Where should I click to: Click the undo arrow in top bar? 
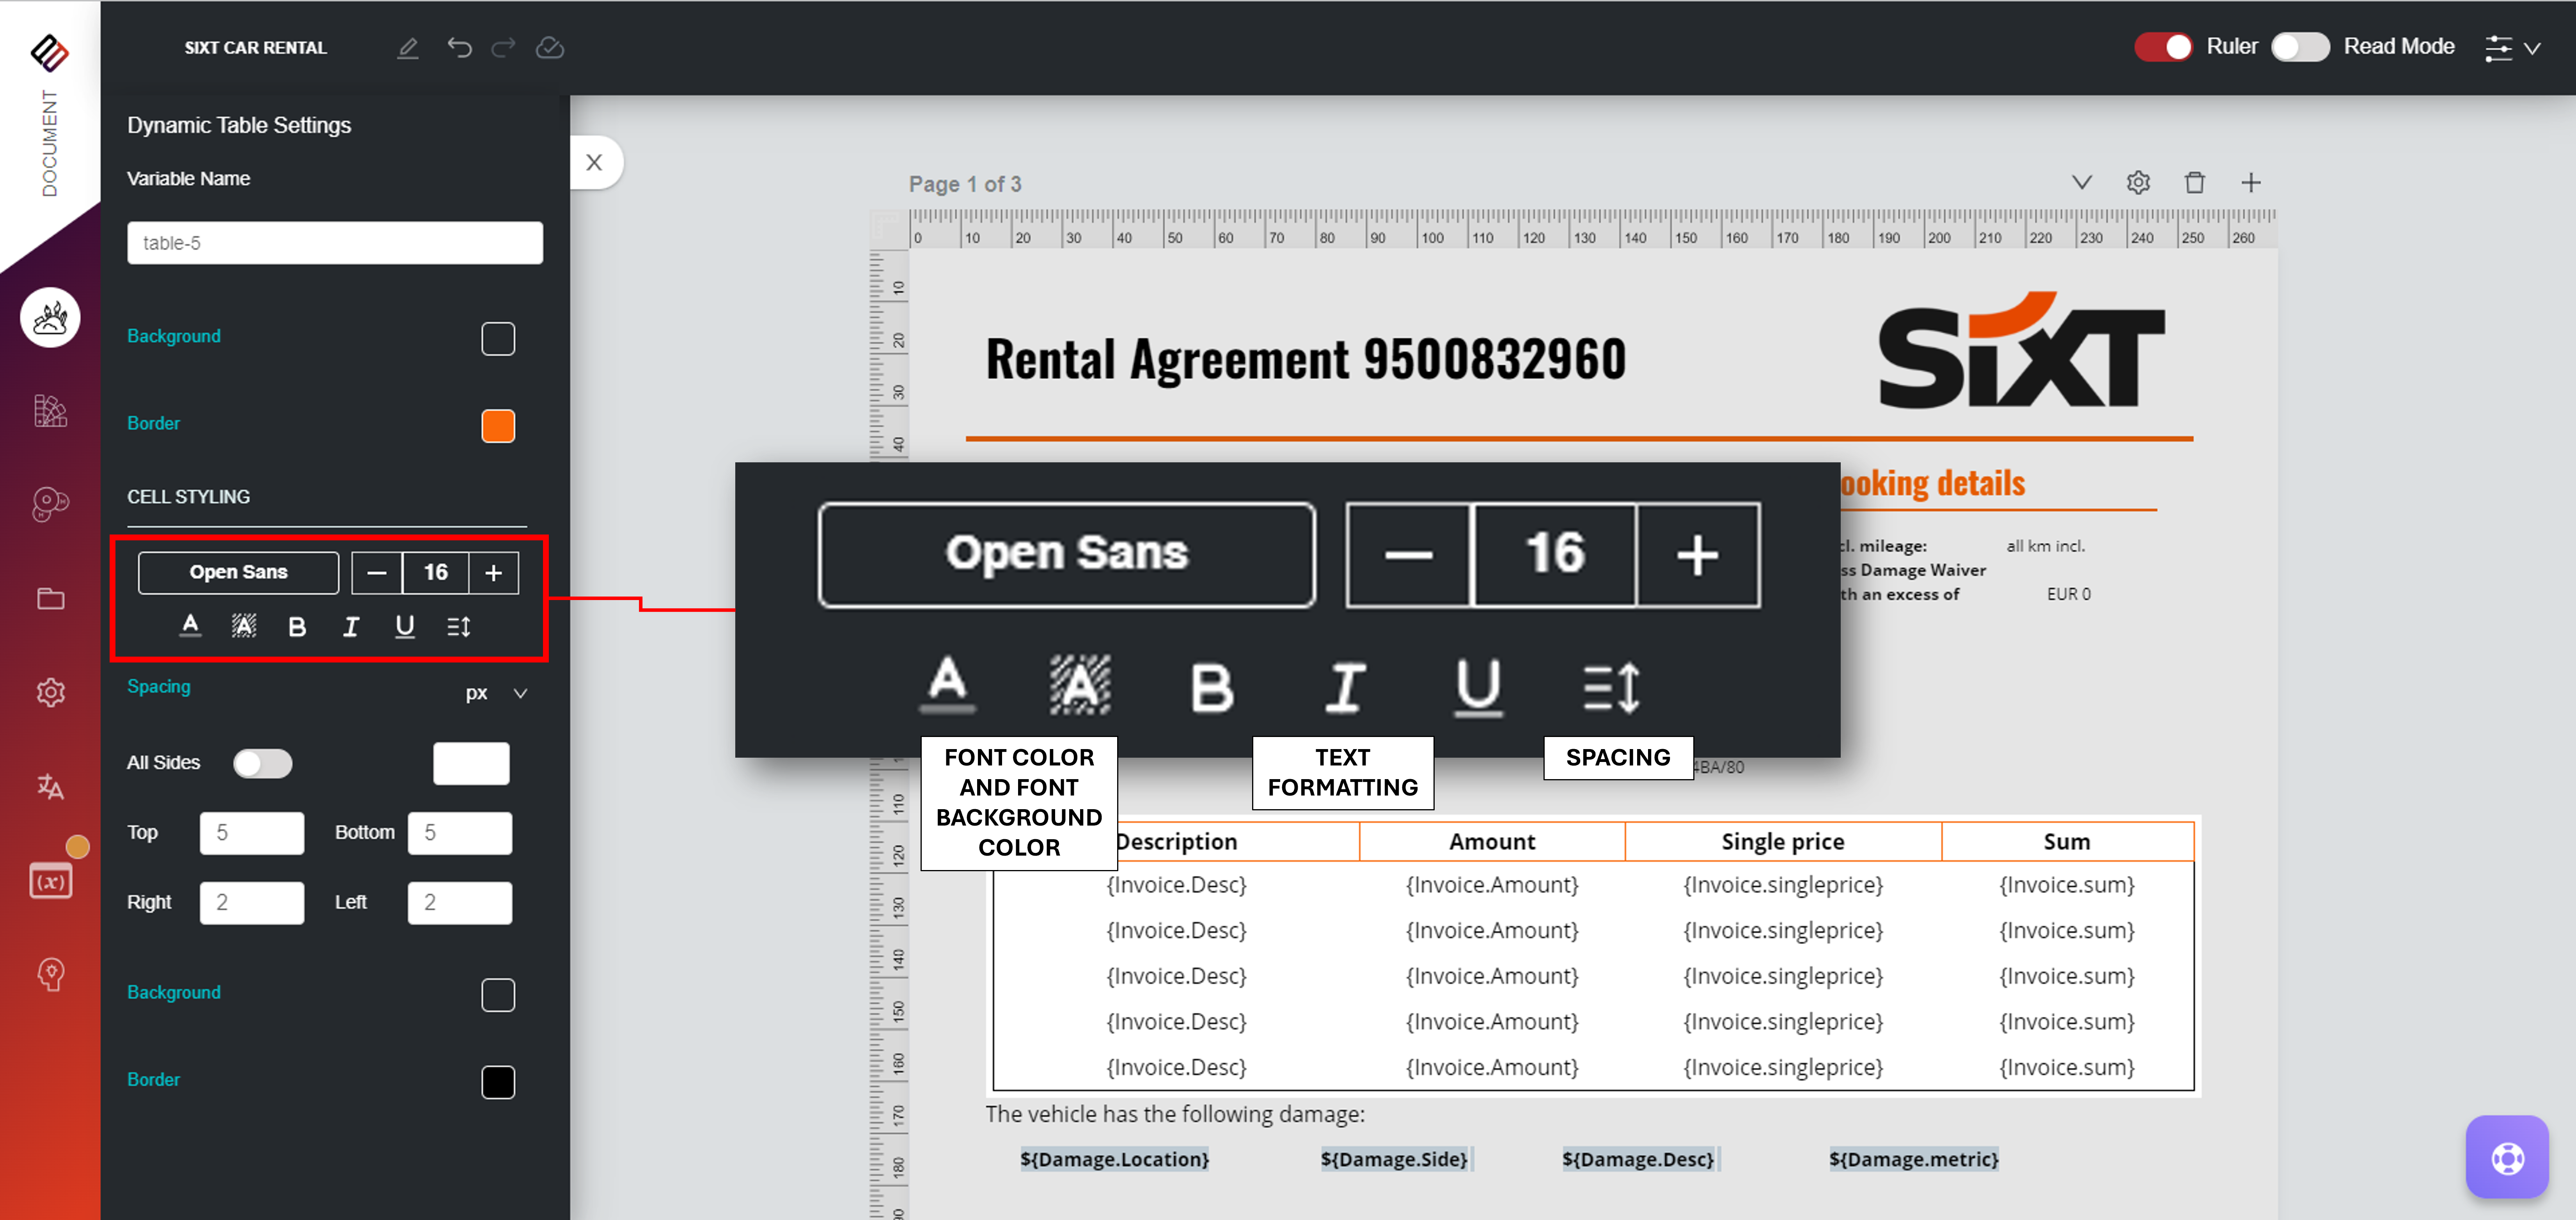(x=459, y=47)
